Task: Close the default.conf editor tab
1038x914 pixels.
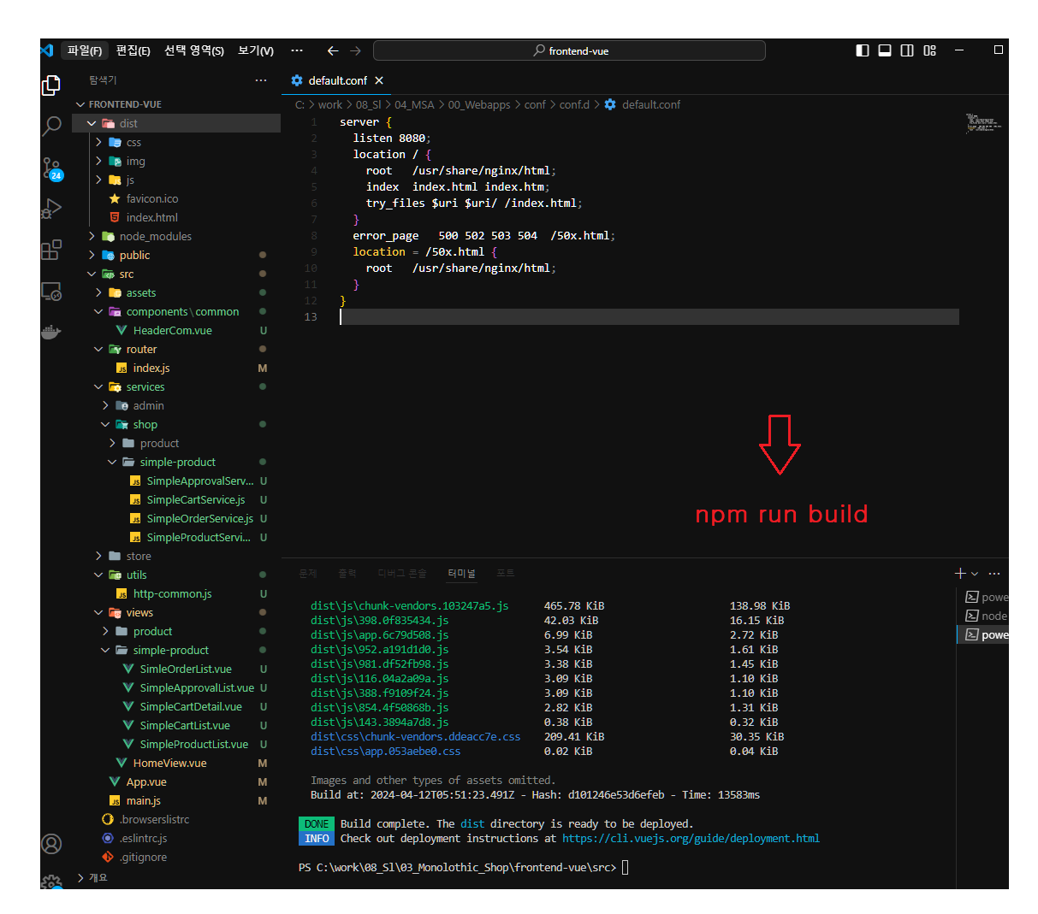Action: (x=379, y=80)
